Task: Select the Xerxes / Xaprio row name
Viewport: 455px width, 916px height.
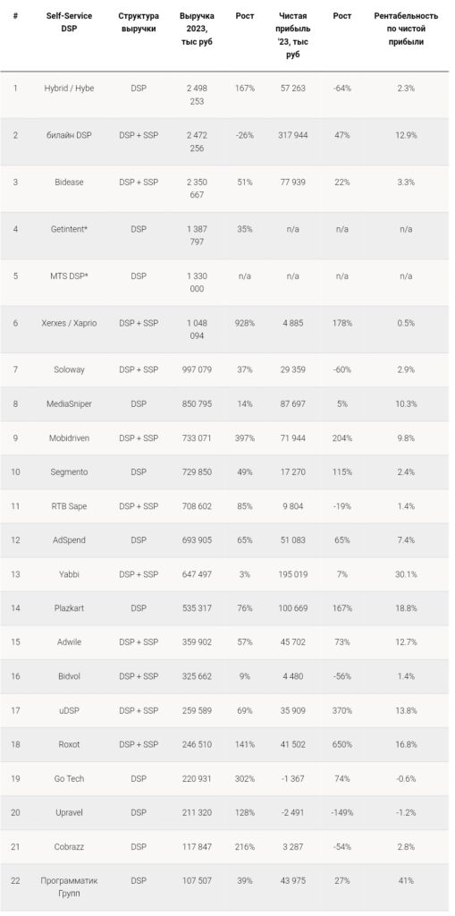Action: pyautogui.click(x=69, y=323)
